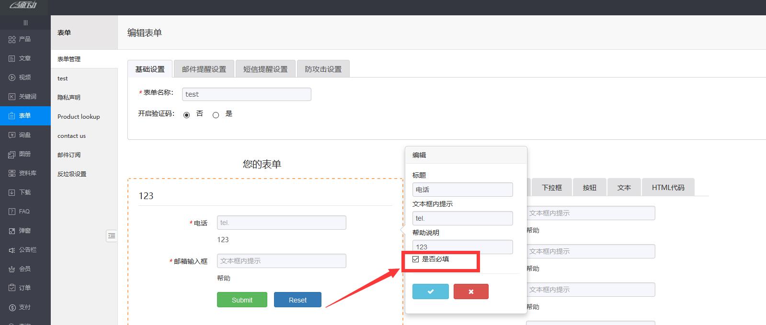Confirm edit with blue checkmark button
Image resolution: width=766 pixels, height=325 pixels.
[430, 291]
